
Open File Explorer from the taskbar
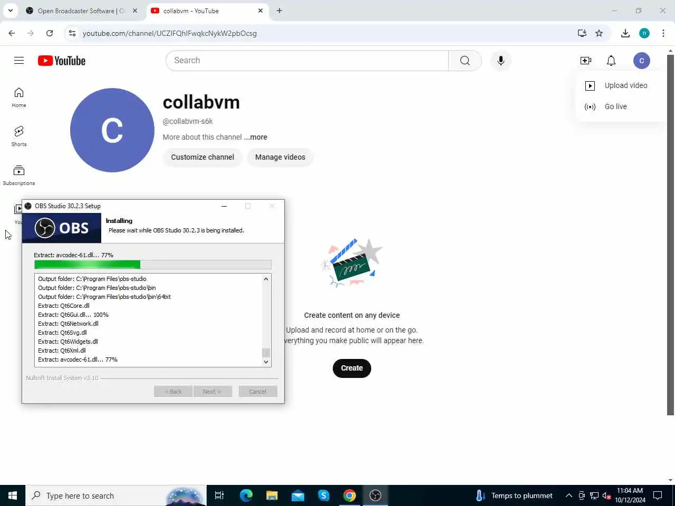point(272,495)
